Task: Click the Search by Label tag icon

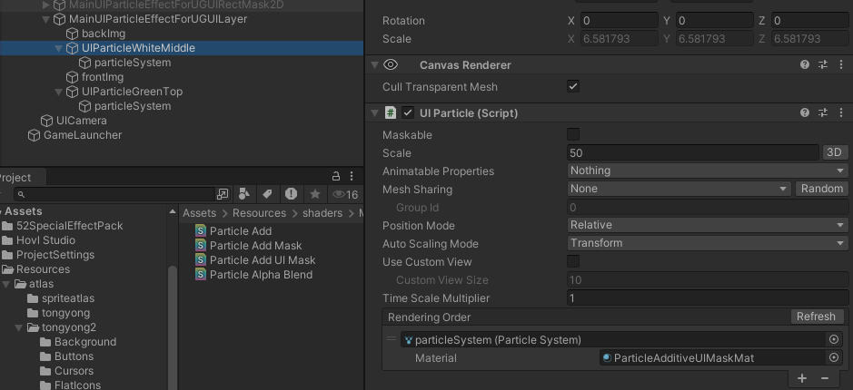Action: 267,194
